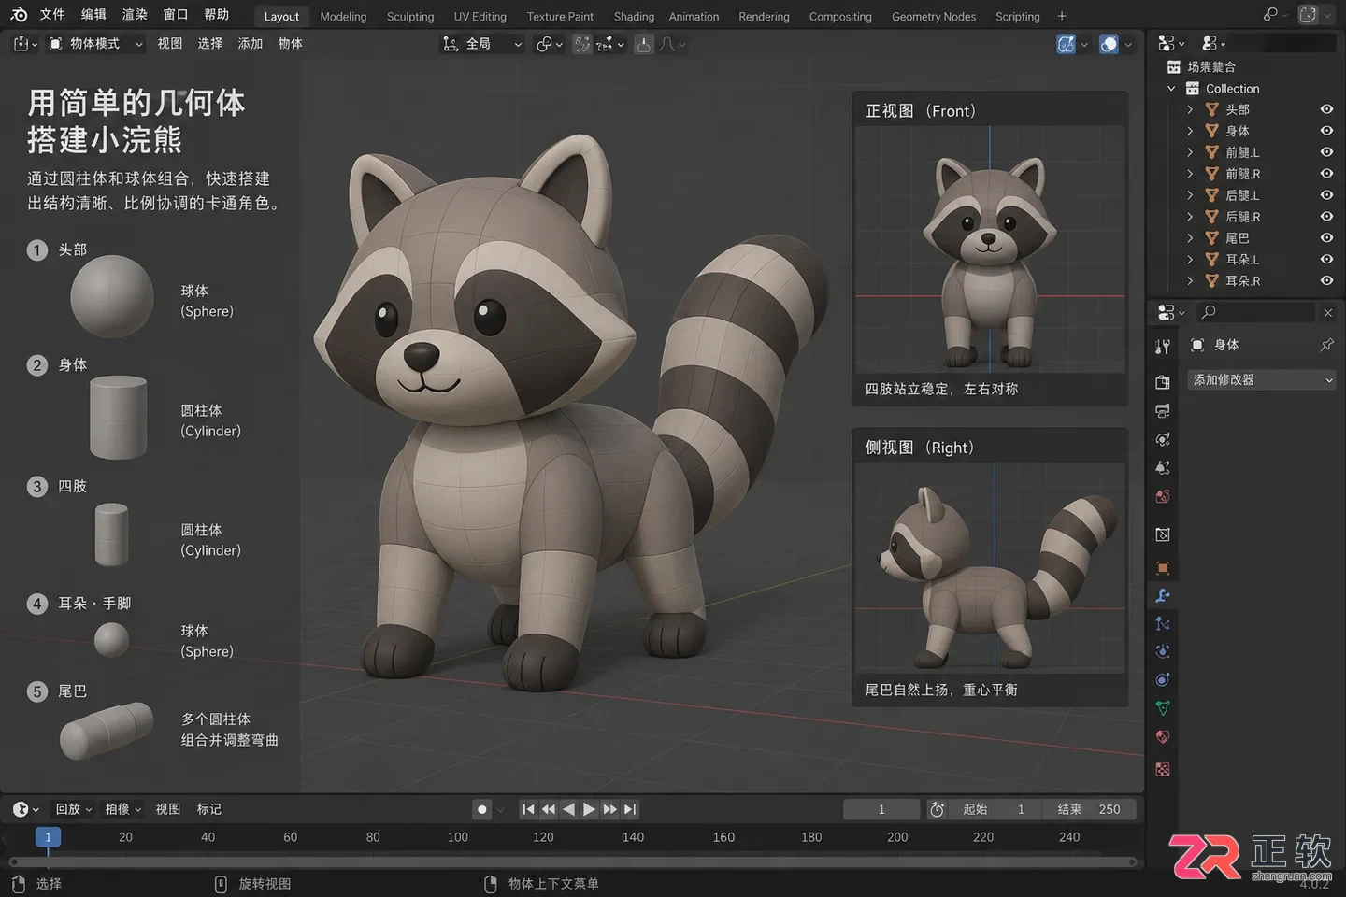Click the timeline horizontal scrollbar
This screenshot has width=1346, height=897.
(573, 861)
